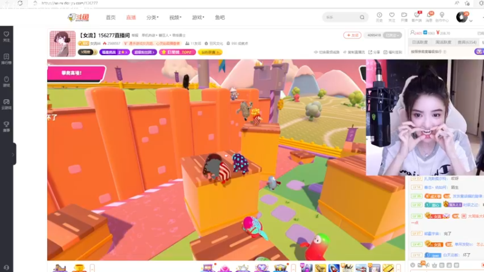
Task: Click the airplane gift icon
Action: (x=361, y=268)
